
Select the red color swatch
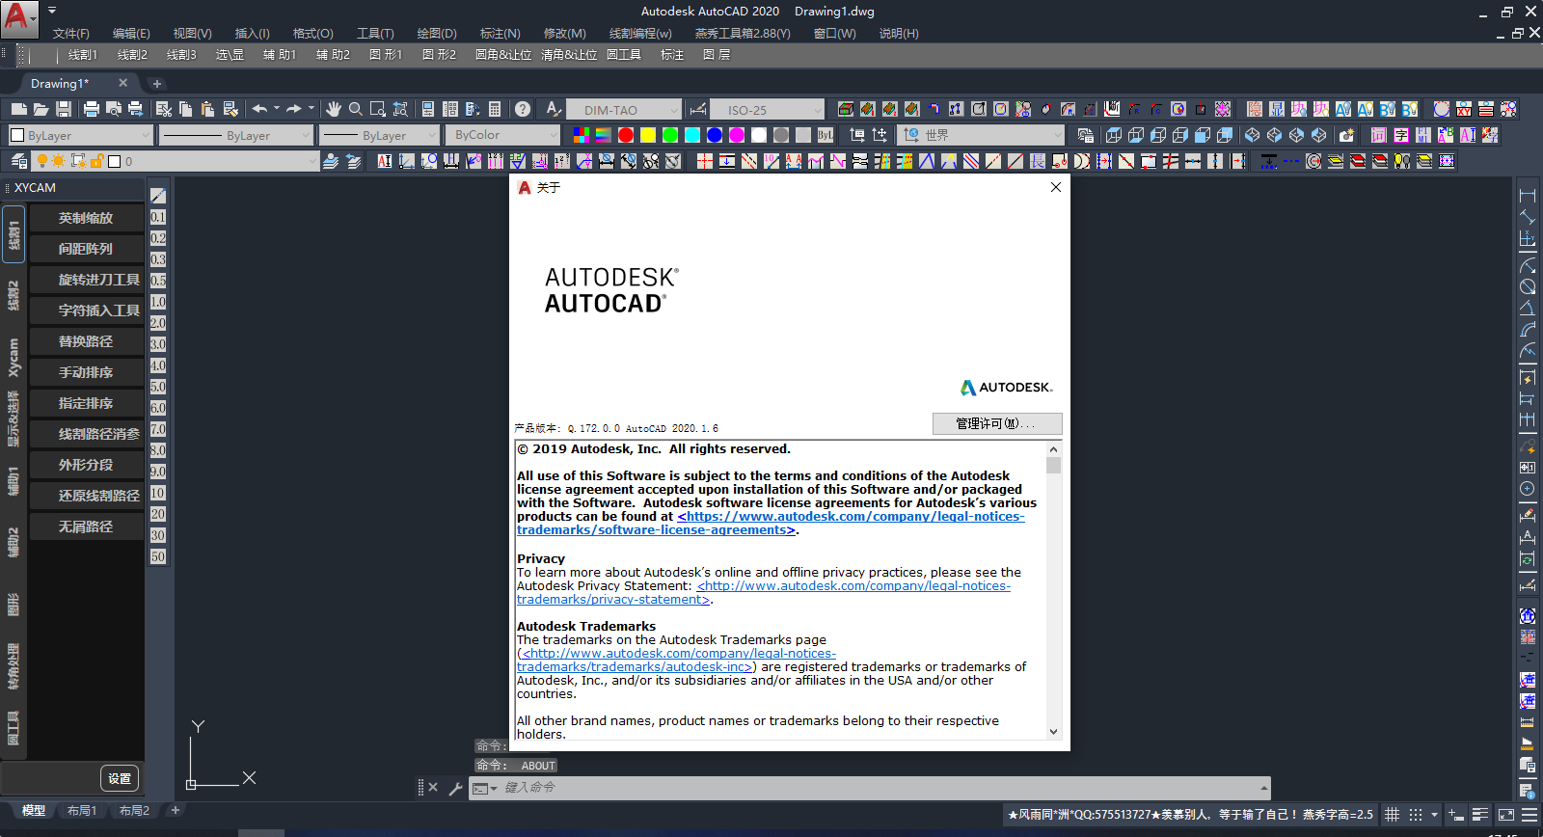pos(626,135)
